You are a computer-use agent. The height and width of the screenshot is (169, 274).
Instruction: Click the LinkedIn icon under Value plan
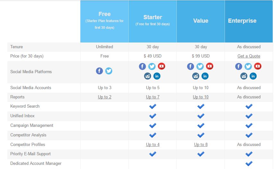(205, 76)
